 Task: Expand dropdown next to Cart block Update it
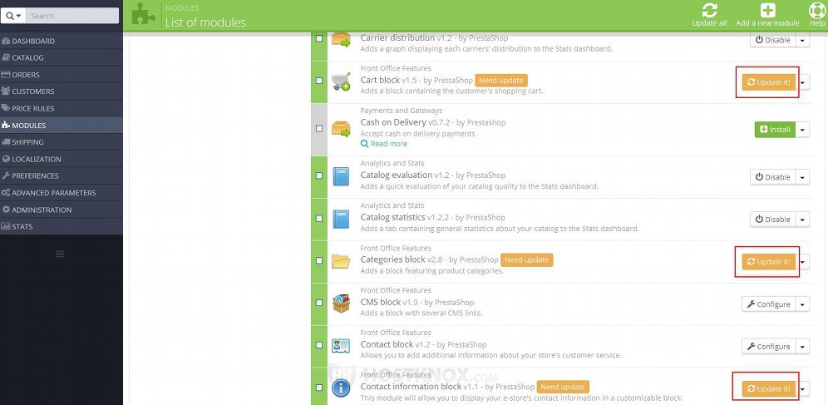pos(803,82)
